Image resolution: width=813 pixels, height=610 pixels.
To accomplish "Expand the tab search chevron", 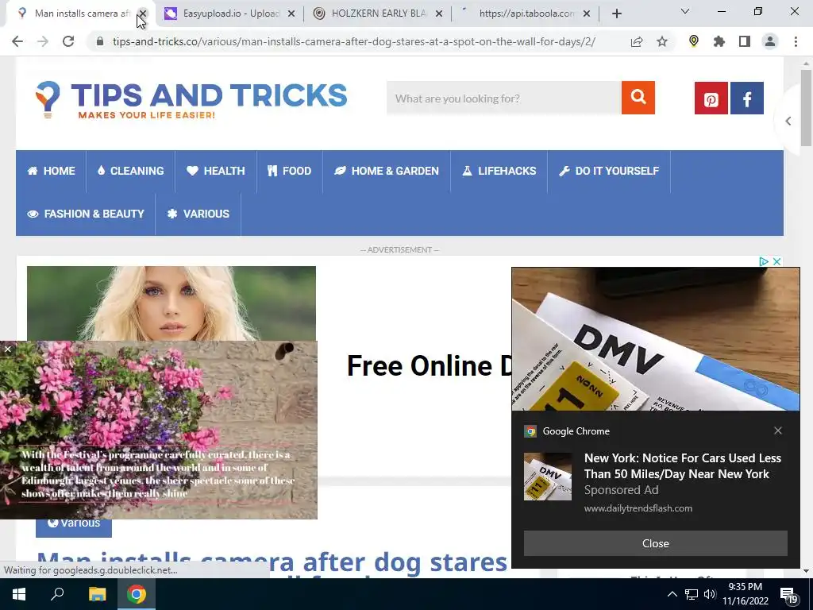I will 685,11.
